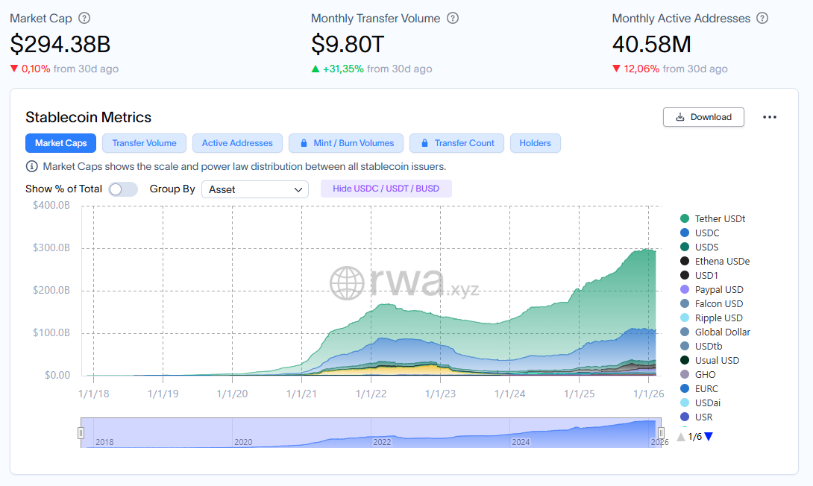Open the Monthly Active Addresses help icon
The width and height of the screenshot is (813, 486).
[x=762, y=18]
